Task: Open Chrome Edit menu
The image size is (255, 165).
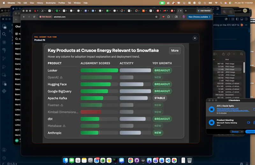Action: (25, 3)
